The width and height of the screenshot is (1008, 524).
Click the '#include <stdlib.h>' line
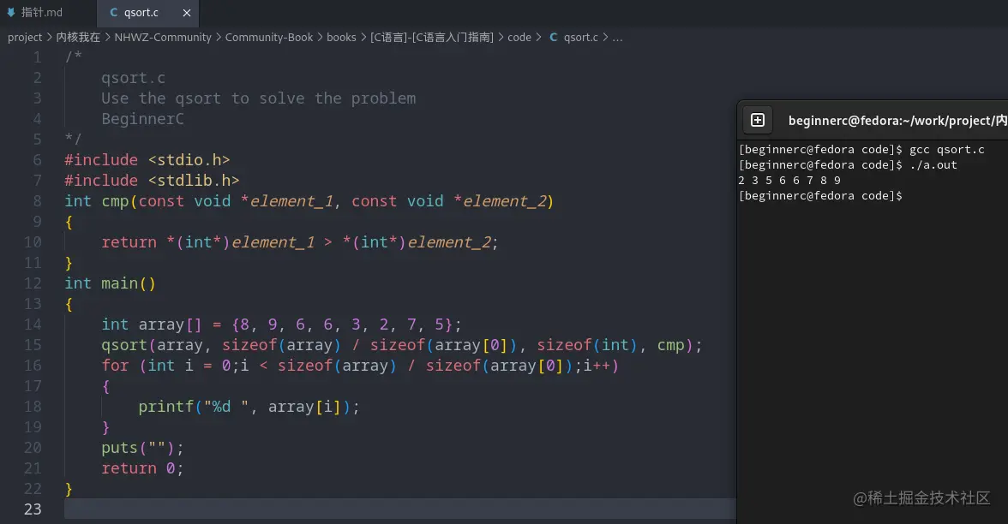click(x=152, y=181)
